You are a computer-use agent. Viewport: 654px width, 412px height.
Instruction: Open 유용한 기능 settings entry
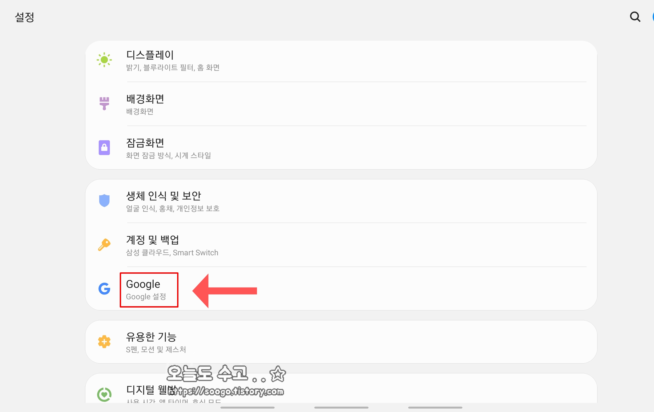coord(341,342)
